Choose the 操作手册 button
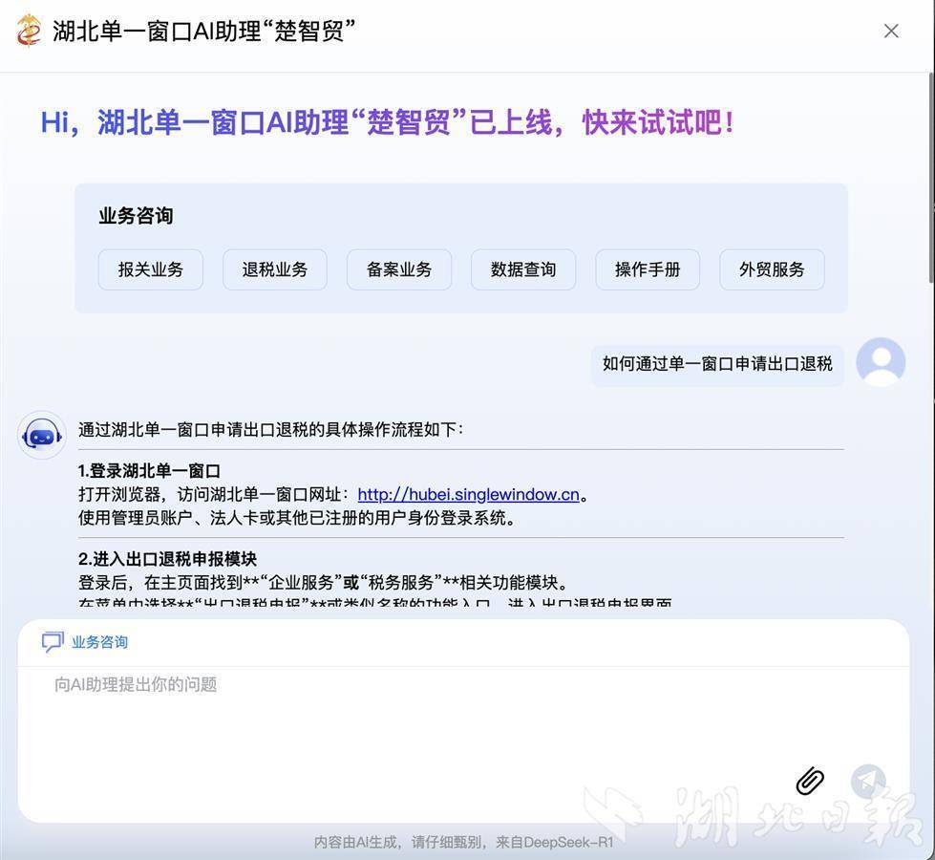This screenshot has width=935, height=860. 648,269
